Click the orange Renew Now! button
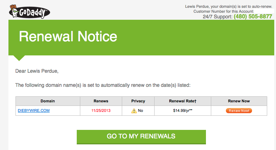The height and width of the screenshot is (150, 276). pos(239,111)
